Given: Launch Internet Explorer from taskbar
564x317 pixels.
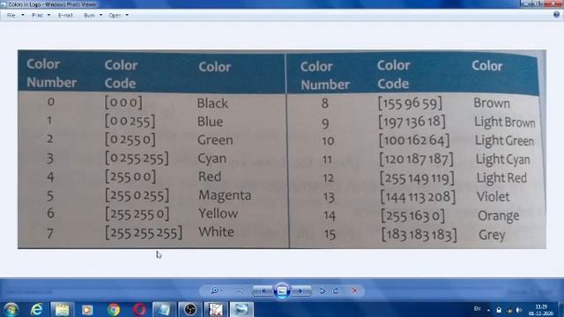Looking at the screenshot, I should pos(36,309).
